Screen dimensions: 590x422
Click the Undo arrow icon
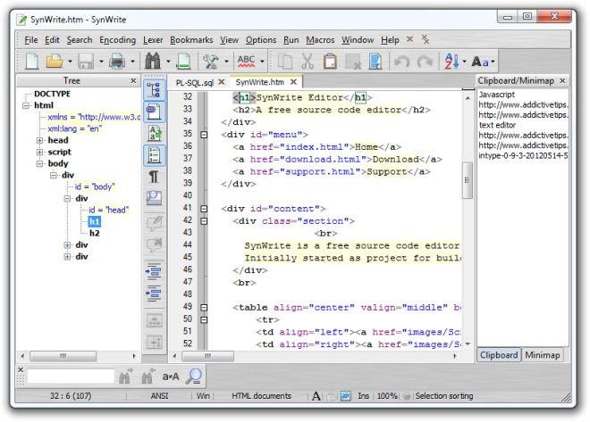(402, 62)
